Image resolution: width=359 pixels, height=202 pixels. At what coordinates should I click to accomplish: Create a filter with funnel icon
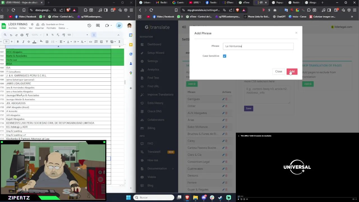tap(107, 42)
